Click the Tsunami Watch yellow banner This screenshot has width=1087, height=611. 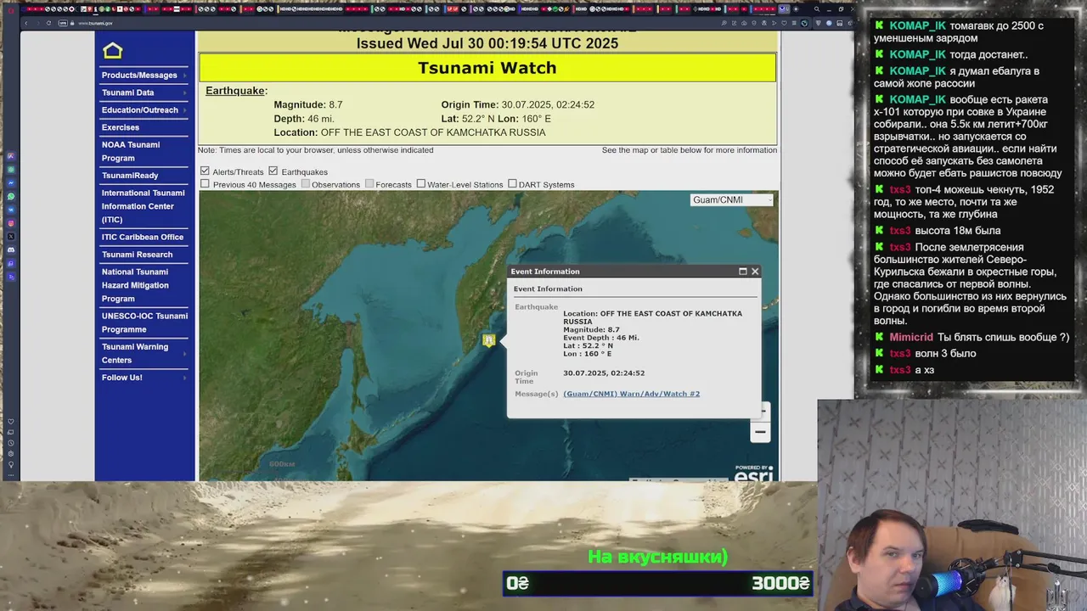tap(487, 68)
